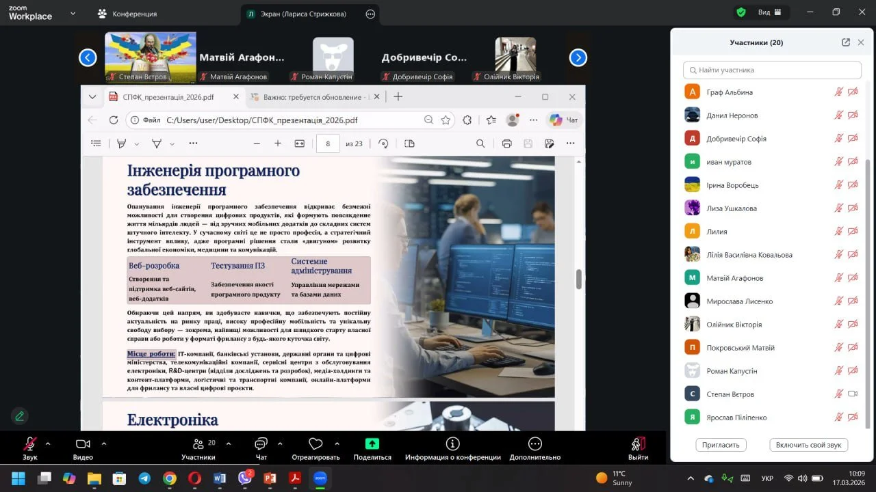876x492 pixels.
Task: Click иван муратов's disabled camera icon
Action: pyautogui.click(x=853, y=162)
